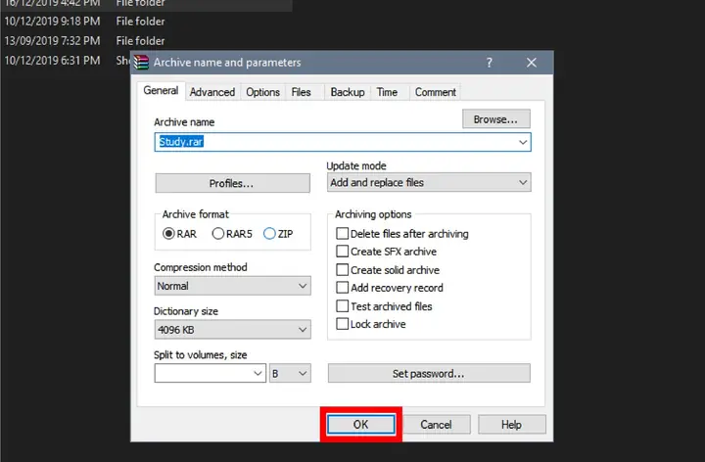Go to the Comment tab
Image resolution: width=705 pixels, height=462 pixels.
pyautogui.click(x=435, y=92)
